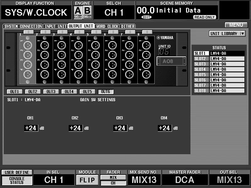Open the CONSOLE STATUS button
This screenshot has height=188, width=251.
17,180
